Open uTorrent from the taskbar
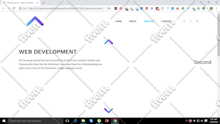Screen dimensions: 220x124 click(99, 121)
